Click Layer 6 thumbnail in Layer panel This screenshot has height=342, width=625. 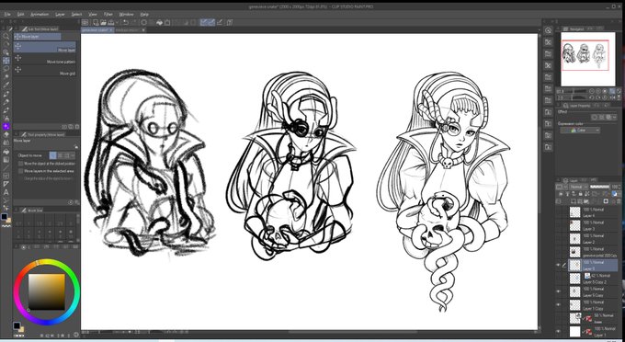pyautogui.click(x=574, y=265)
